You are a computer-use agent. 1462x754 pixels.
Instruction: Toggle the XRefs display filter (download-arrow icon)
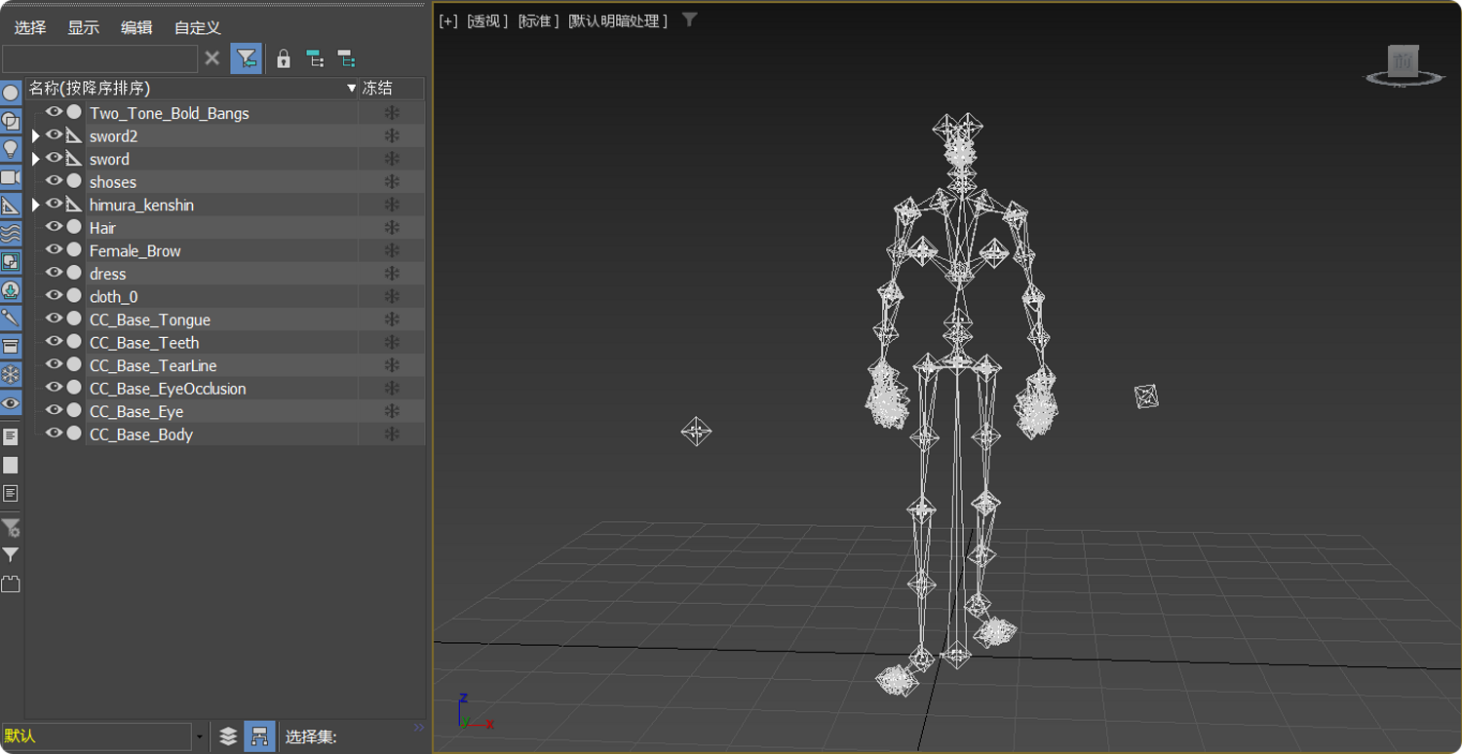tap(11, 290)
